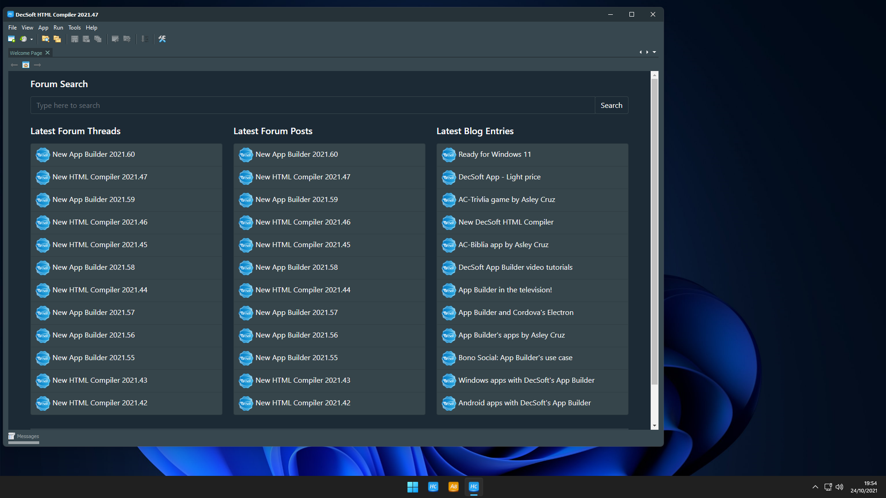Click the yellow multiple folders icon
This screenshot has height=498, width=886.
(57, 39)
